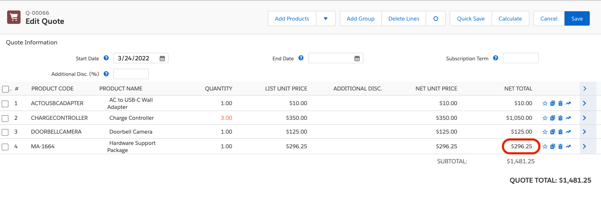Image resolution: width=601 pixels, height=209 pixels.
Task: Click help icon beside Subscription Term
Action: click(496, 58)
